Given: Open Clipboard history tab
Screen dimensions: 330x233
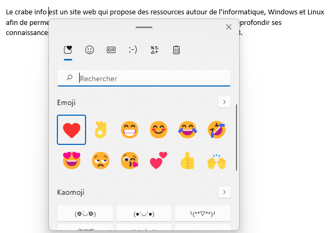Looking at the screenshot, I should pos(176,50).
